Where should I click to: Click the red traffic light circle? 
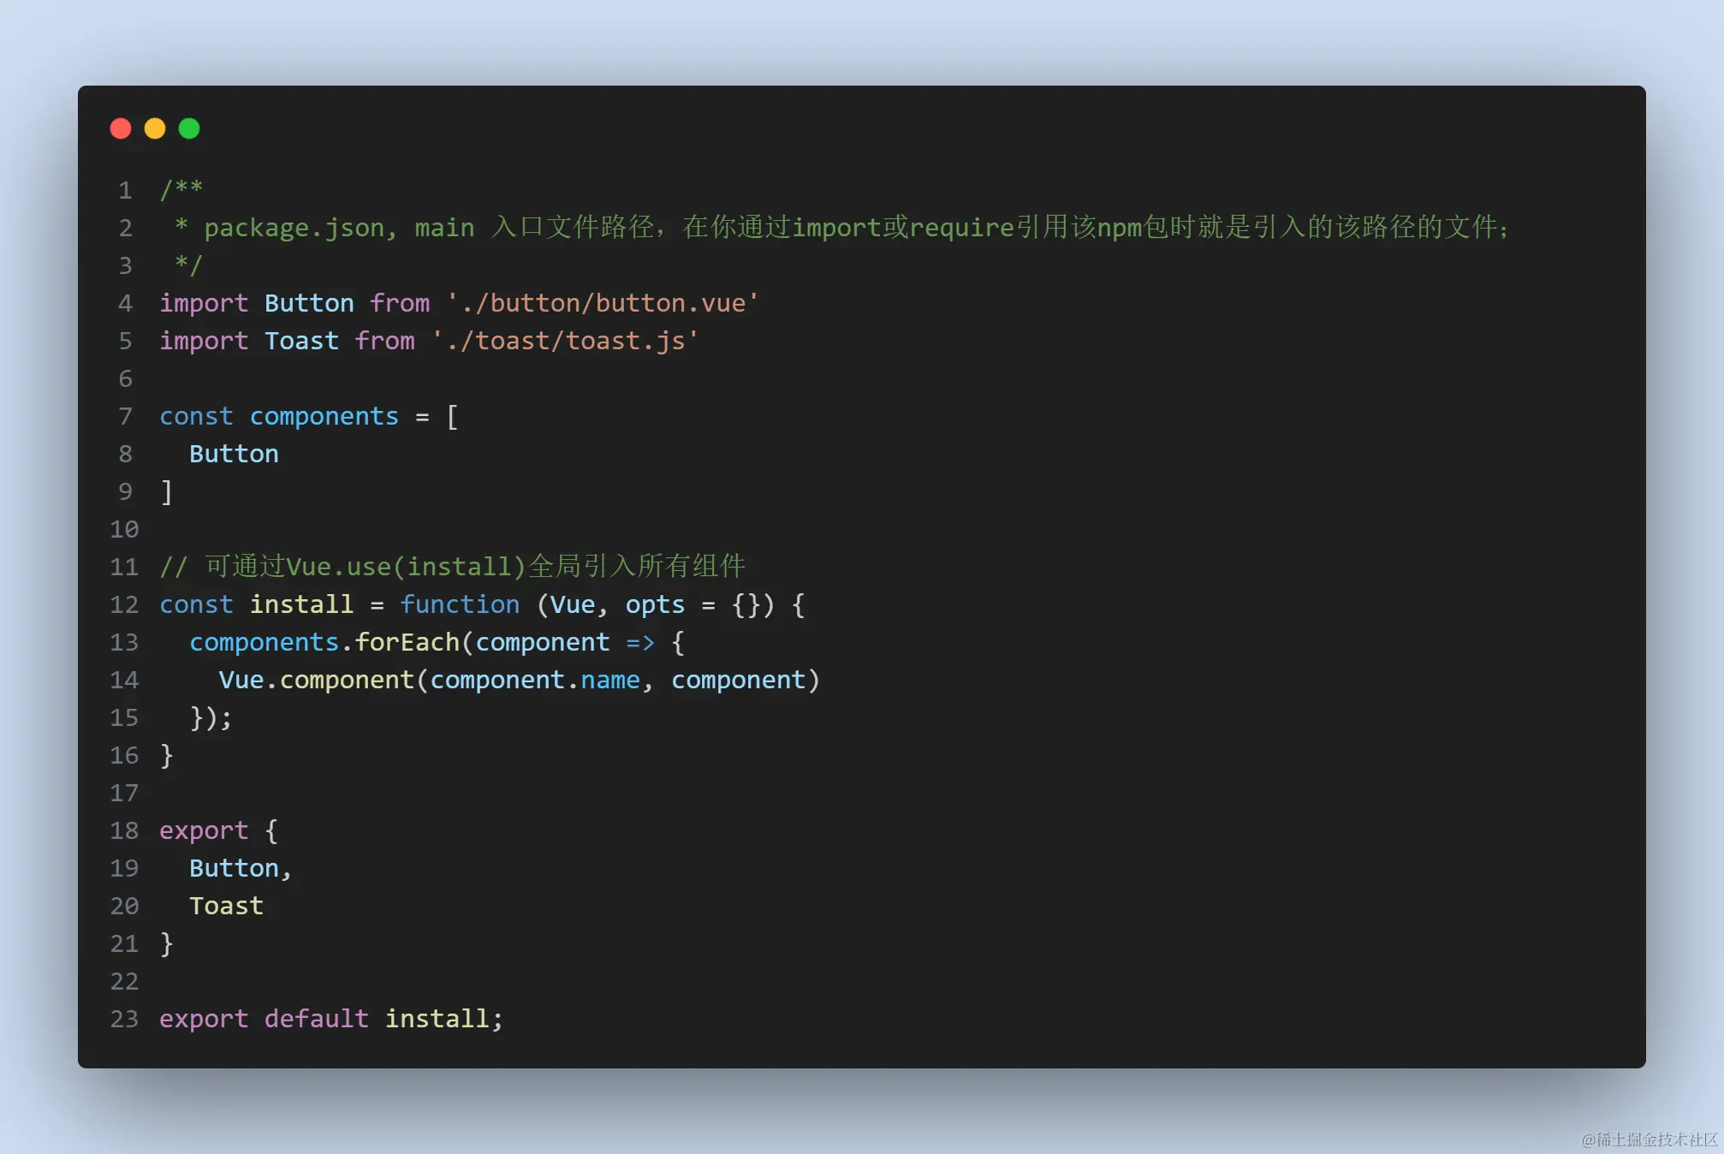[x=121, y=128]
